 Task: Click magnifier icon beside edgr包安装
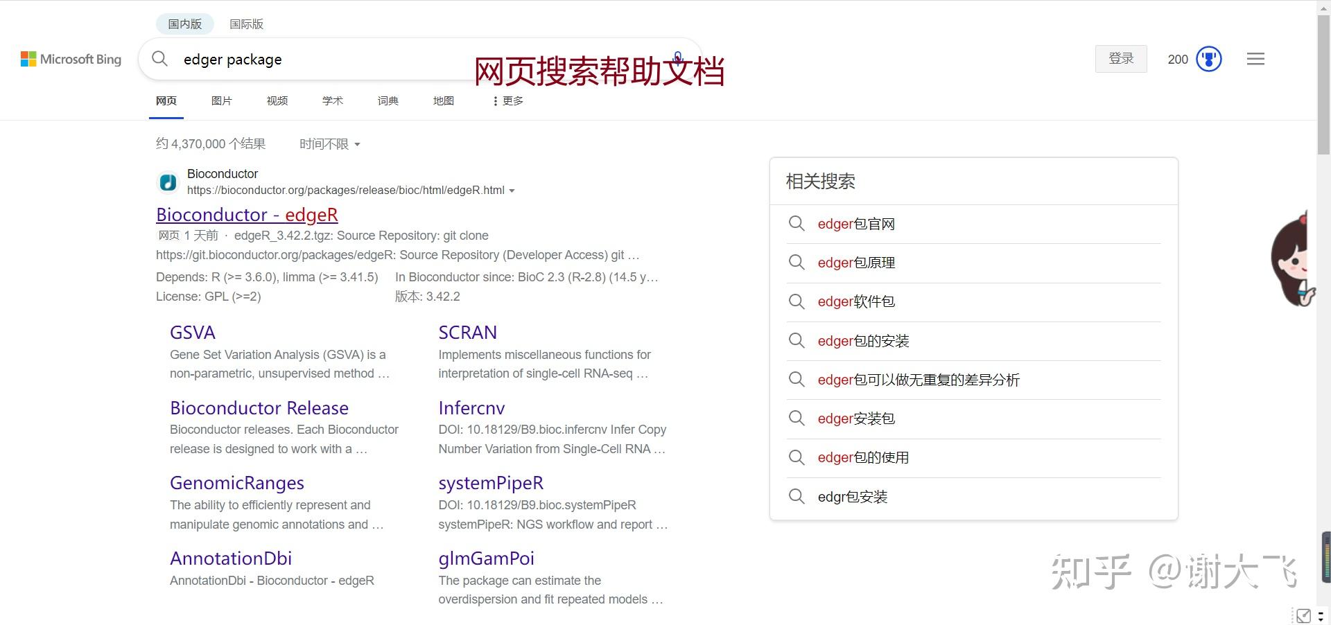pyautogui.click(x=797, y=497)
